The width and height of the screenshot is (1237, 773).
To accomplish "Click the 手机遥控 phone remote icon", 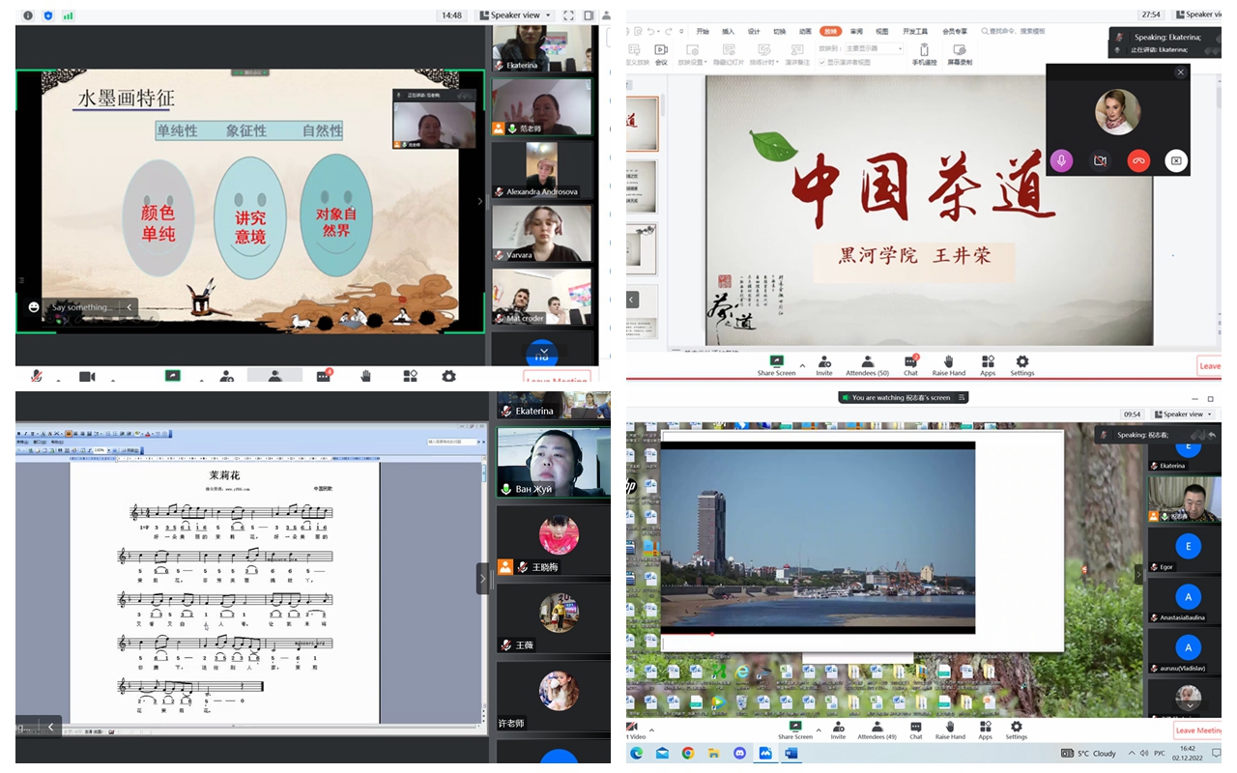I will tap(924, 54).
